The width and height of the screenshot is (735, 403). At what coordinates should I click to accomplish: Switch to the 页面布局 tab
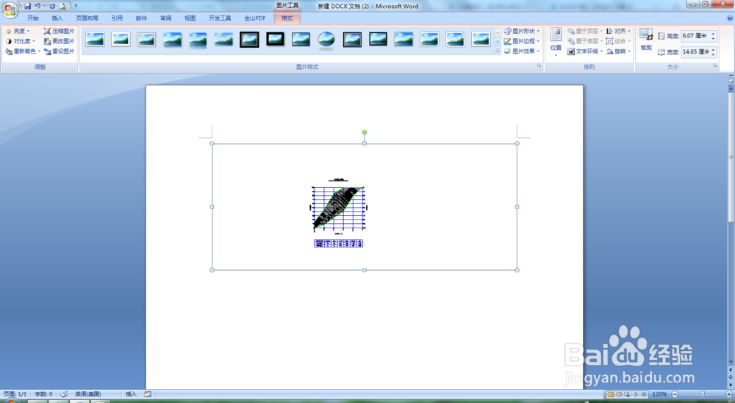(87, 18)
